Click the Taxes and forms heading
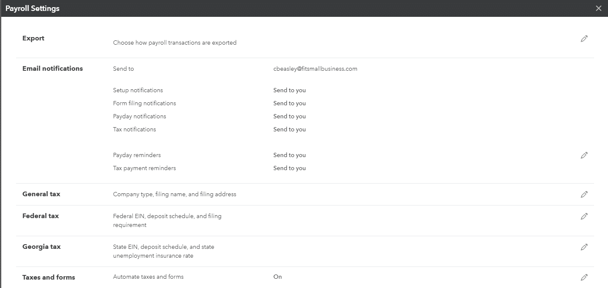This screenshot has height=288, width=608. tap(49, 277)
